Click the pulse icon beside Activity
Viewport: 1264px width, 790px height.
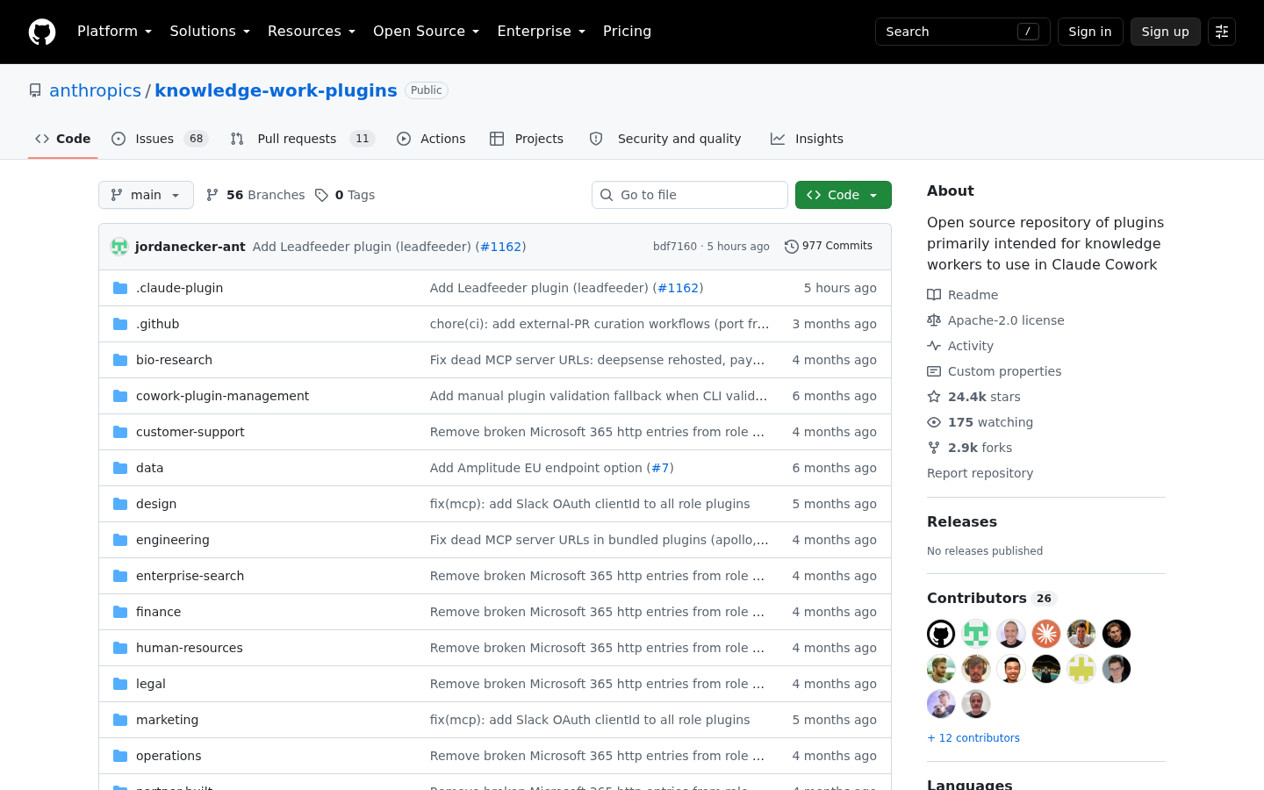[934, 346]
